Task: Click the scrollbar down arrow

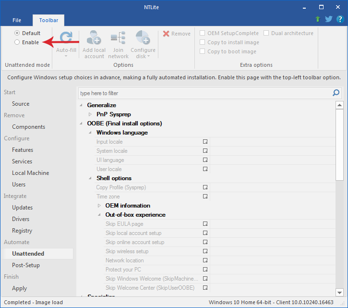Action: 339,293
